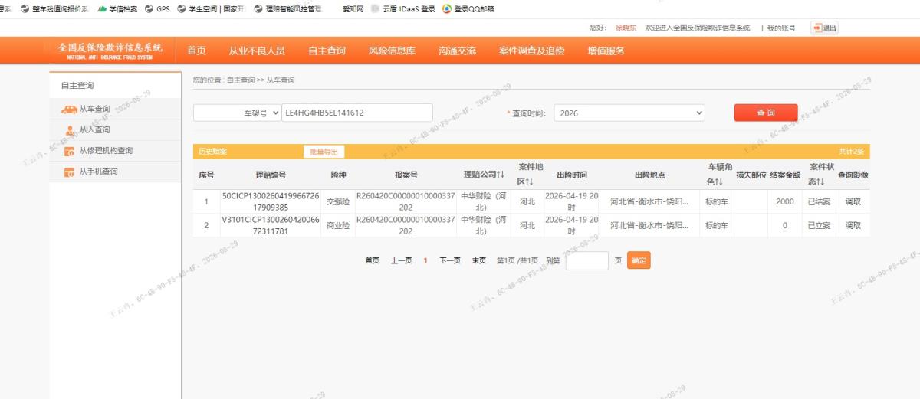Click the 共计2条 total count text
The height and width of the screenshot is (399, 920).
(x=851, y=152)
